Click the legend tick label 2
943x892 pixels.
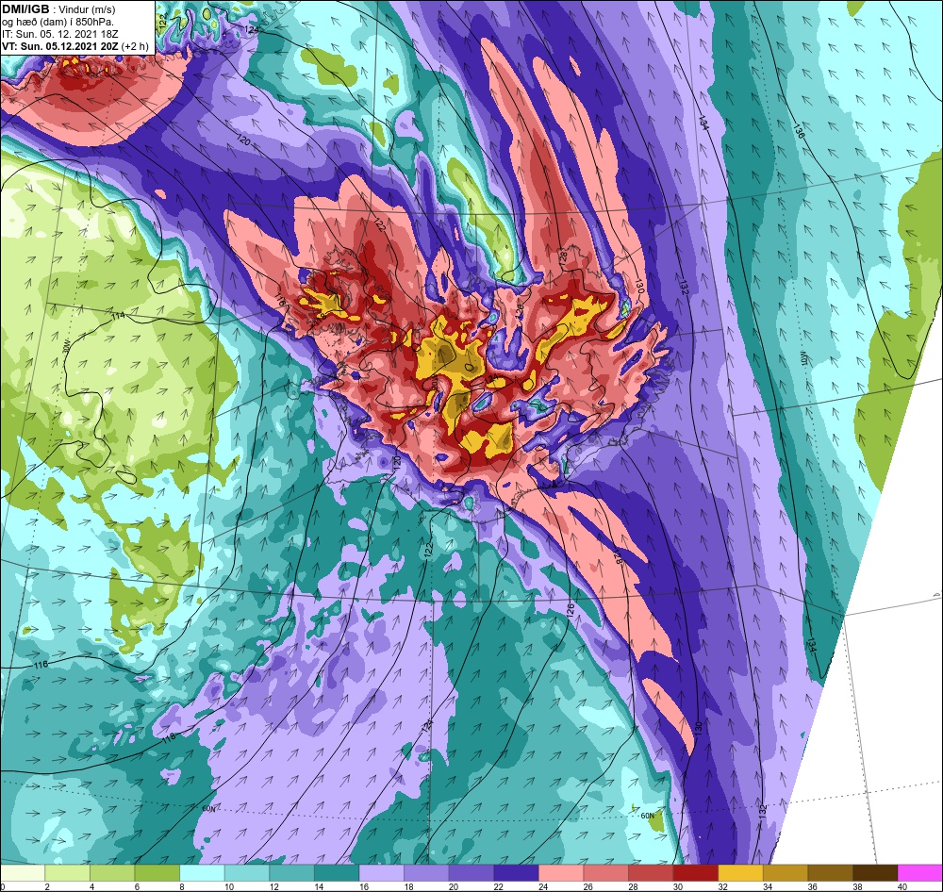(x=45, y=886)
